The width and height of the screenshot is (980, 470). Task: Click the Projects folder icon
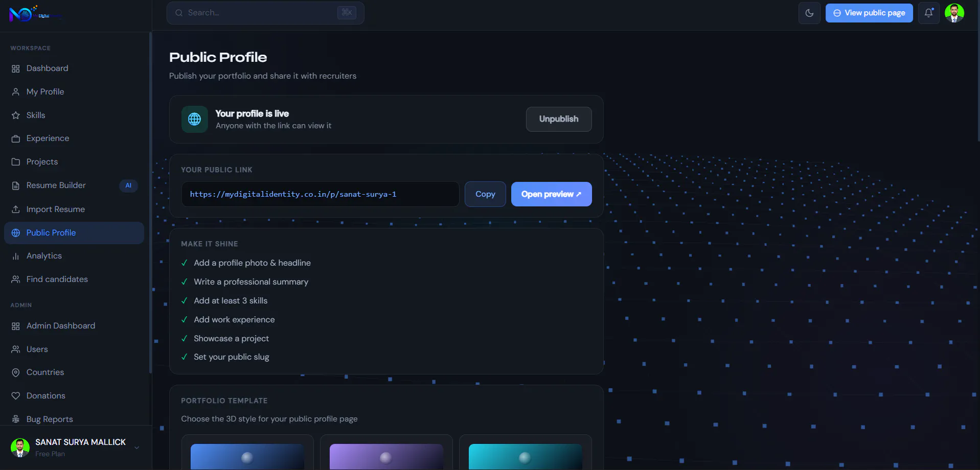pyautogui.click(x=16, y=162)
